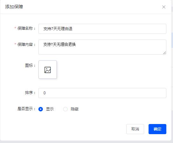Click the 添加保障 dialog title

pyautogui.click(x=14, y=7)
